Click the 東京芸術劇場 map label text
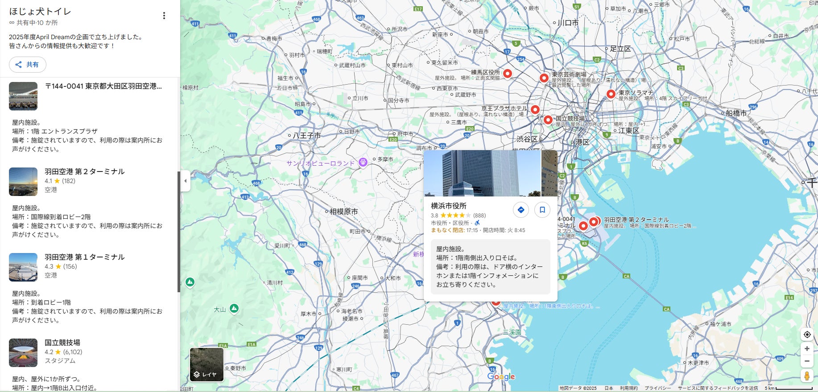Viewport: 818px width, 392px height. coord(569,74)
